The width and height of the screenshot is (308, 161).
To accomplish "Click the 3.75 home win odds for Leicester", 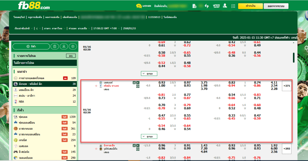I will (x=204, y=82).
